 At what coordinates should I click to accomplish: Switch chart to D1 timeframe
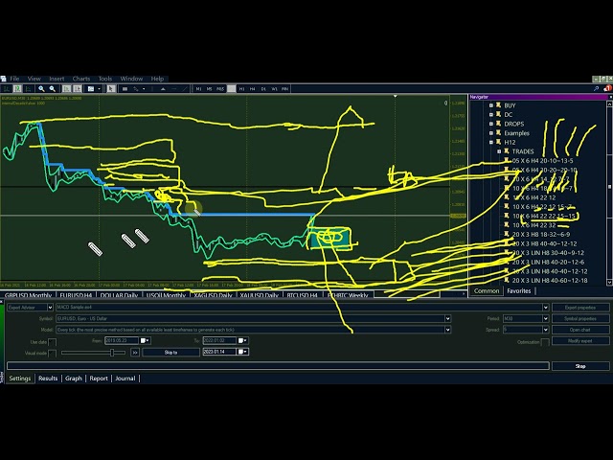tap(261, 89)
